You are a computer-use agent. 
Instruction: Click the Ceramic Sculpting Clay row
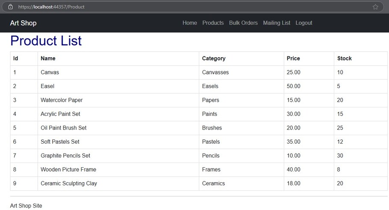(69, 183)
